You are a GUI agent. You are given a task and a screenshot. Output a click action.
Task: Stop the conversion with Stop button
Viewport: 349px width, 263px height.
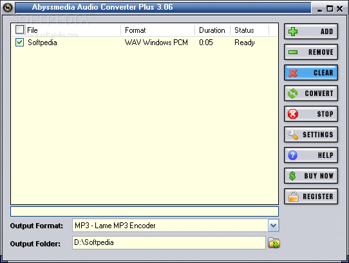[311, 114]
